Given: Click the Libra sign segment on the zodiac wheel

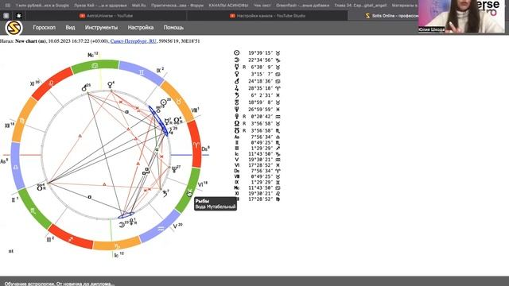Looking at the screenshot, I should 16,167.
